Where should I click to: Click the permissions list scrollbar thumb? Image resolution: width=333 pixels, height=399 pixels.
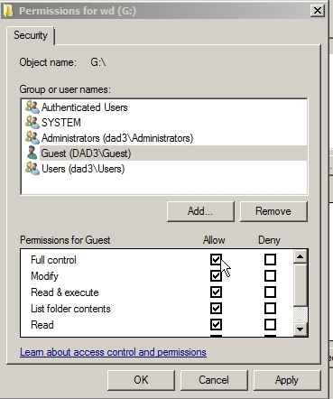(301, 285)
